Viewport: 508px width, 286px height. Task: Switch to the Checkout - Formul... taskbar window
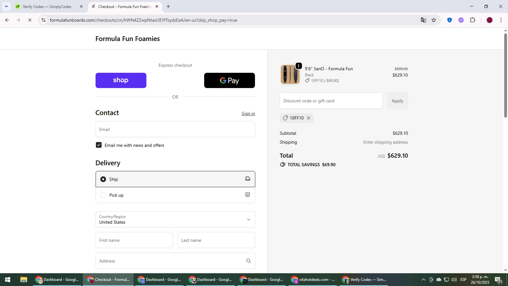(108, 280)
